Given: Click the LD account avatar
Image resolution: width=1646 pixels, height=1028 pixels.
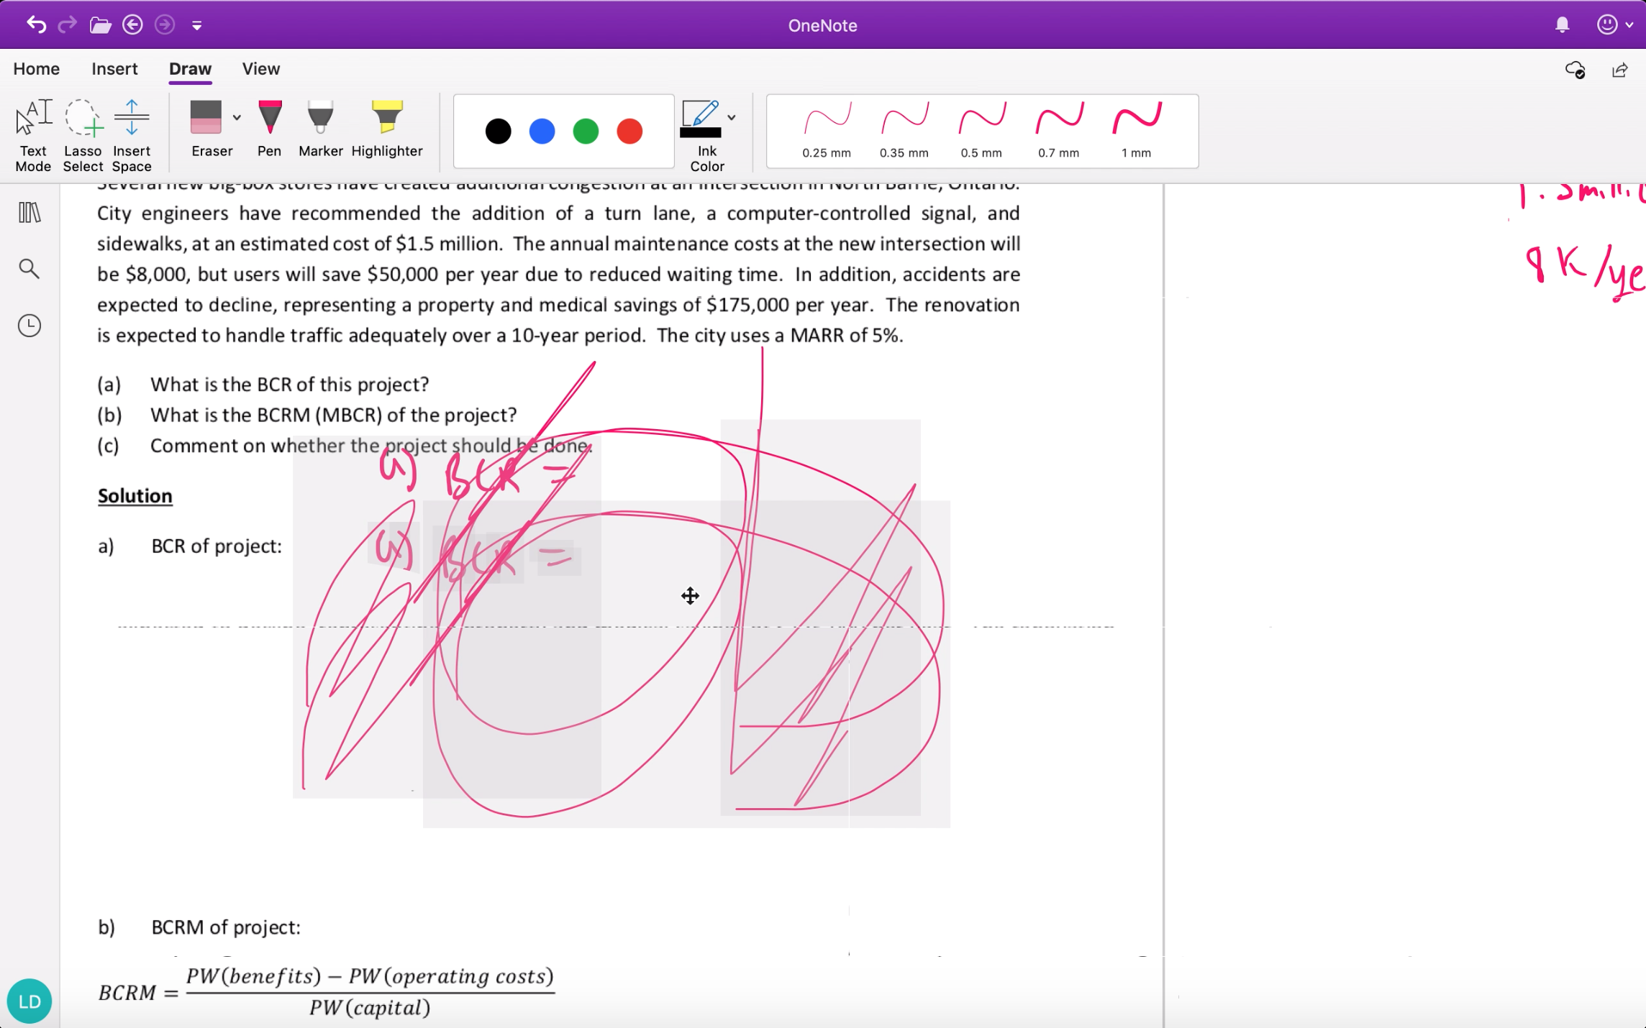Looking at the screenshot, I should click(29, 1001).
